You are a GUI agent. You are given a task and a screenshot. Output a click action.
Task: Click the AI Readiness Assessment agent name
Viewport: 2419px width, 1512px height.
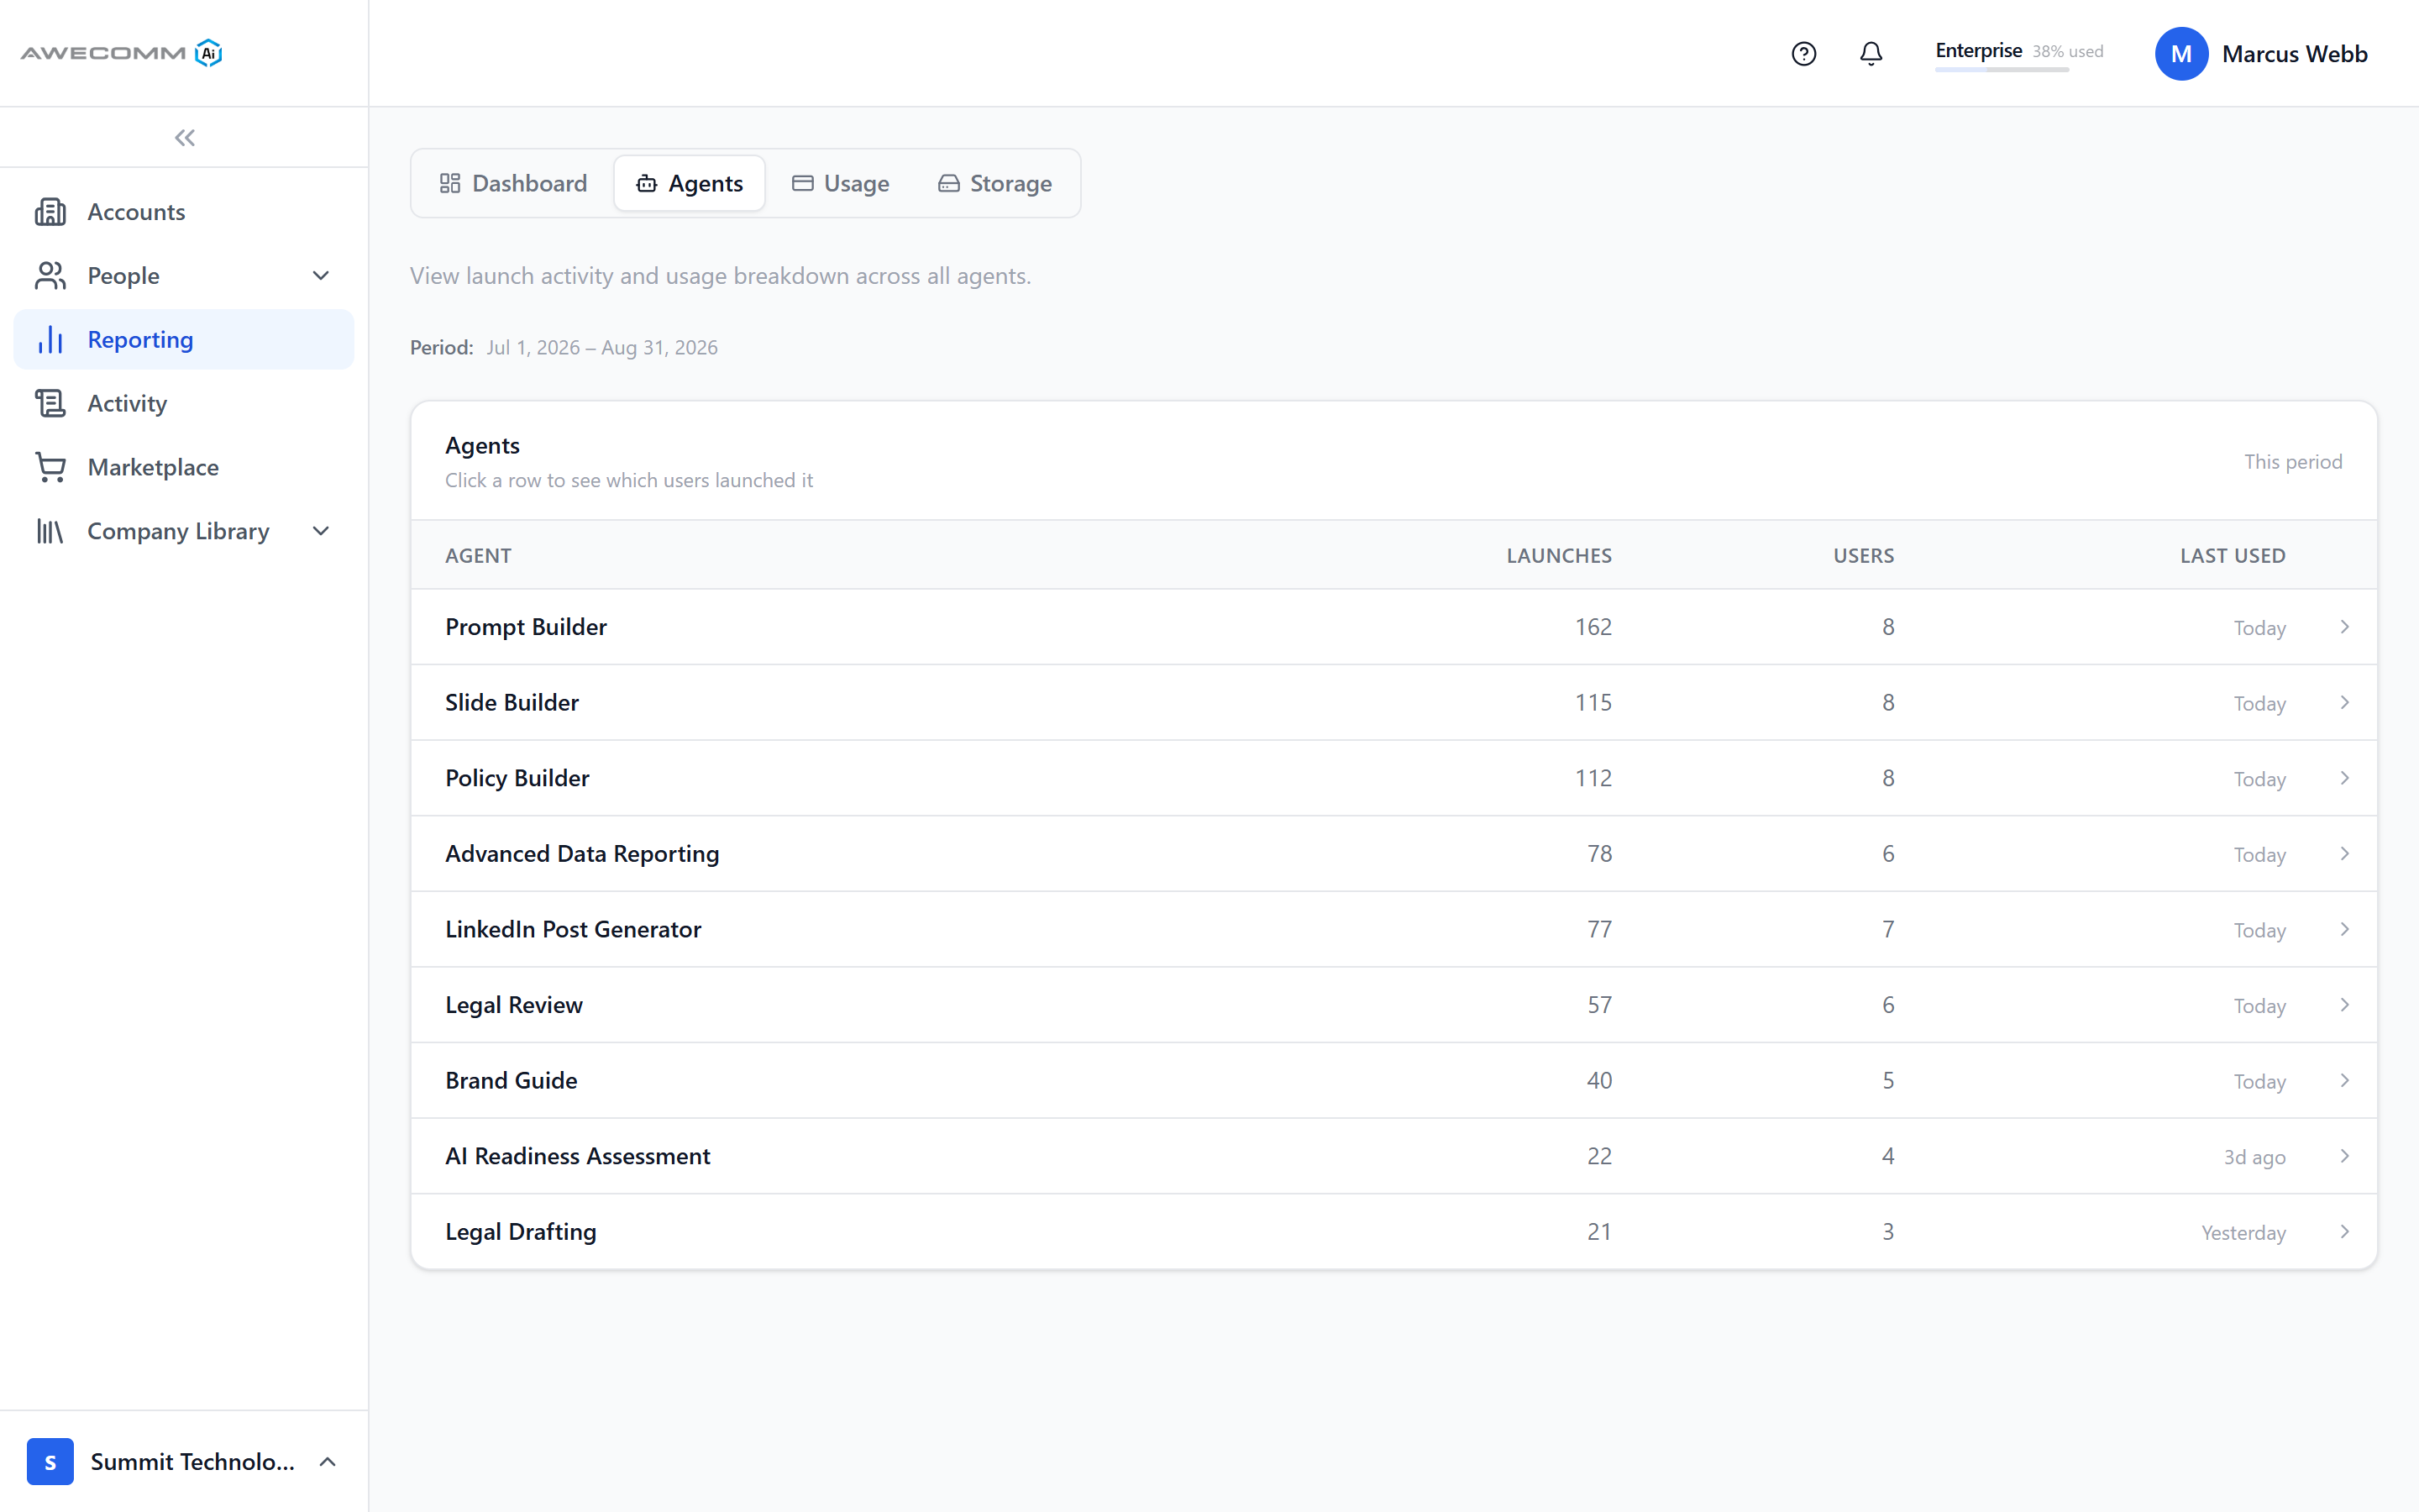pos(578,1156)
